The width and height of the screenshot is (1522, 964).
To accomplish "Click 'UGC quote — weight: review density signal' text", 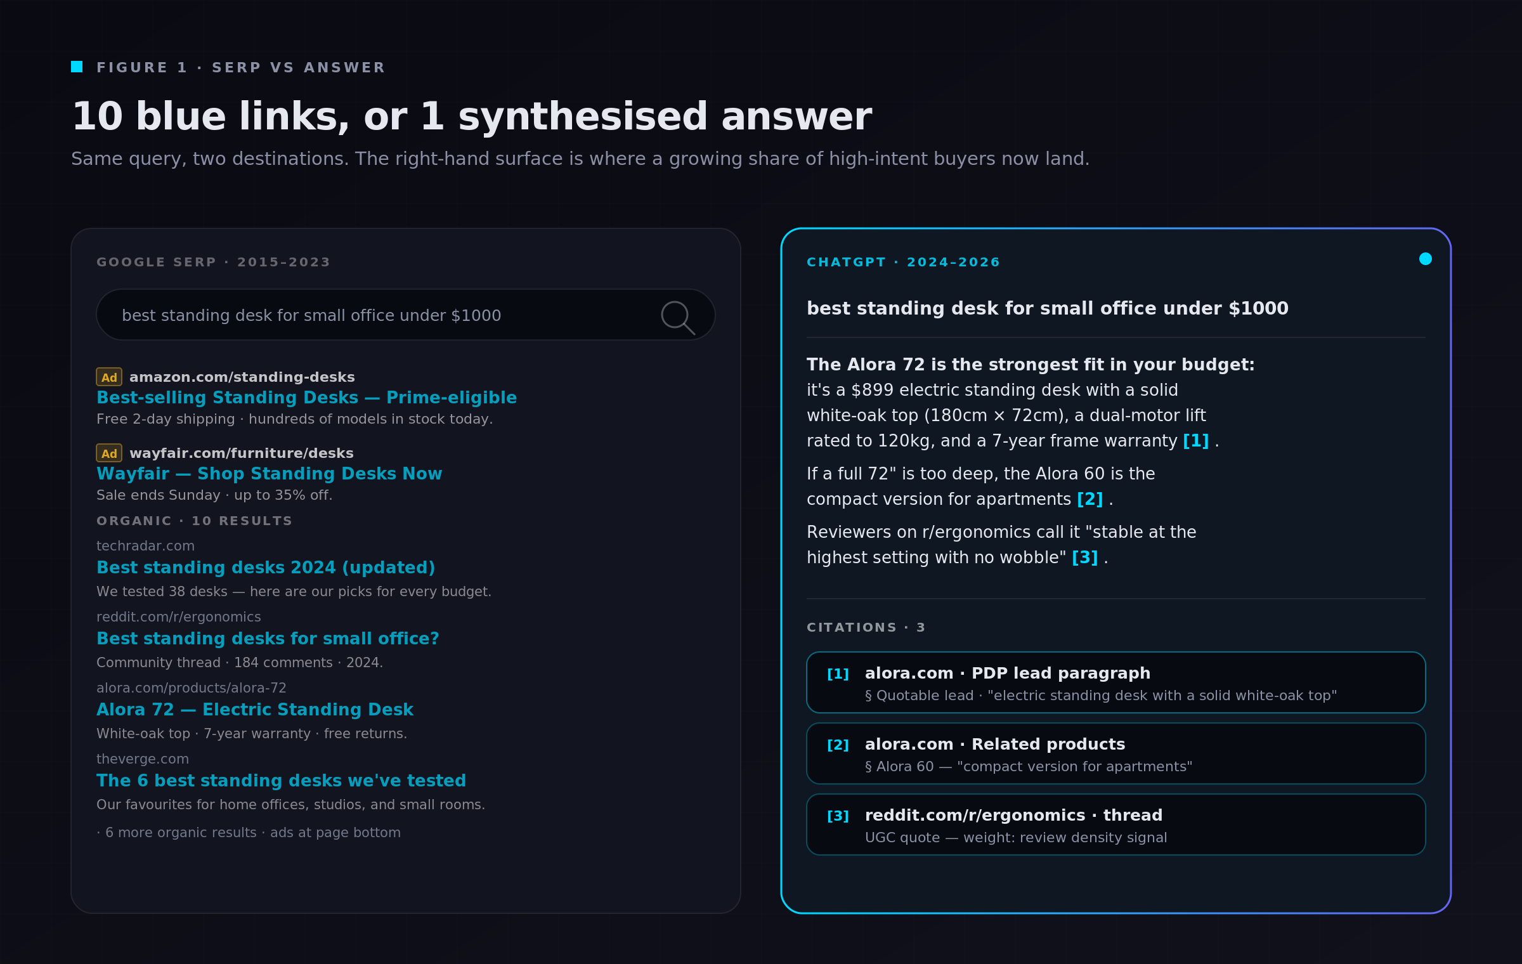I will click(1016, 838).
